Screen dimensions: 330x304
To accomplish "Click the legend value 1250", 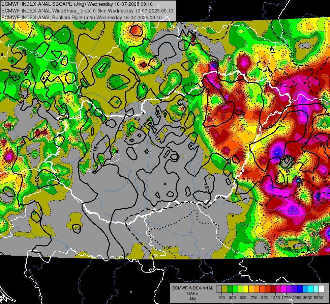I will (275, 298).
